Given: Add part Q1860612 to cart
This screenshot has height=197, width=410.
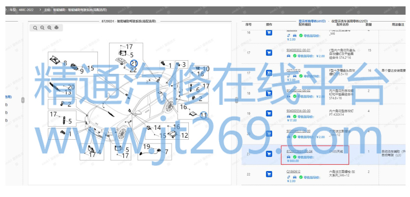Looking at the screenshot, I should click(x=269, y=174).
